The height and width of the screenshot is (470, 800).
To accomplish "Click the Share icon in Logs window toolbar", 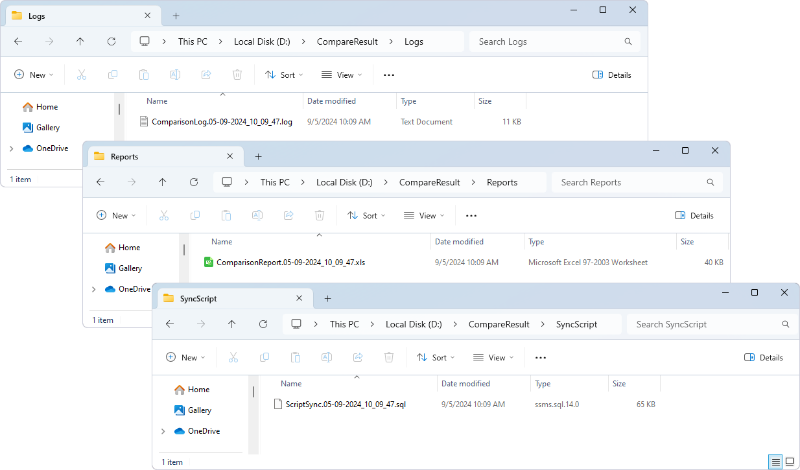I will click(206, 75).
